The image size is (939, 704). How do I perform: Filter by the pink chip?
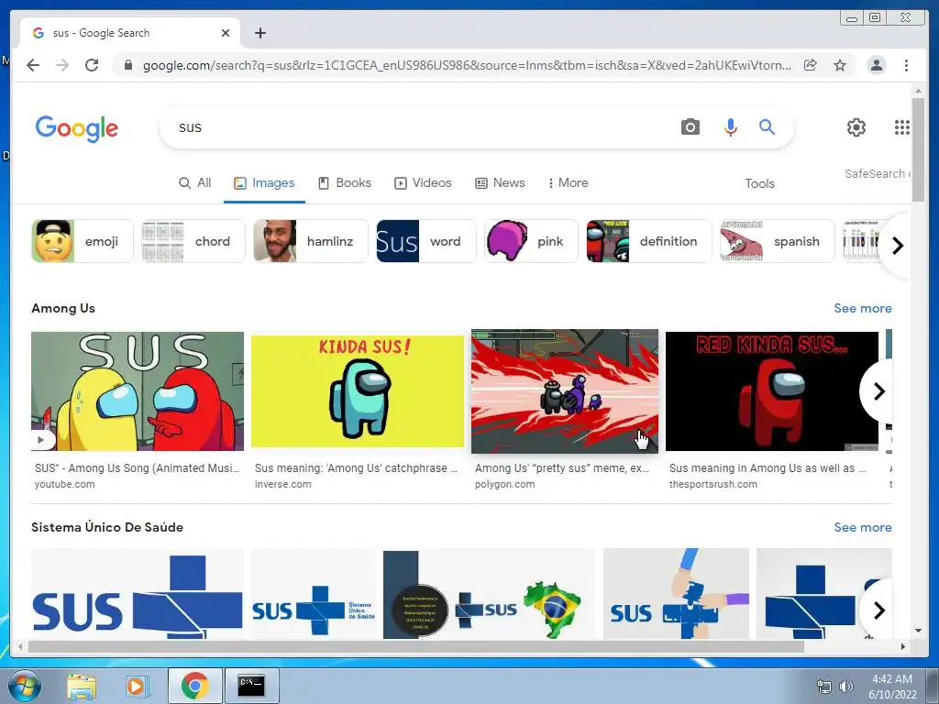(x=531, y=241)
